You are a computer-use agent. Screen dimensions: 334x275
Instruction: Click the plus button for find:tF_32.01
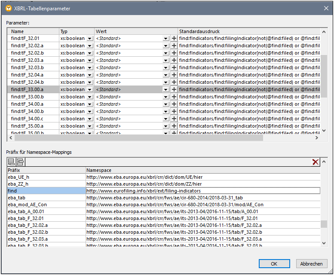click(174, 39)
